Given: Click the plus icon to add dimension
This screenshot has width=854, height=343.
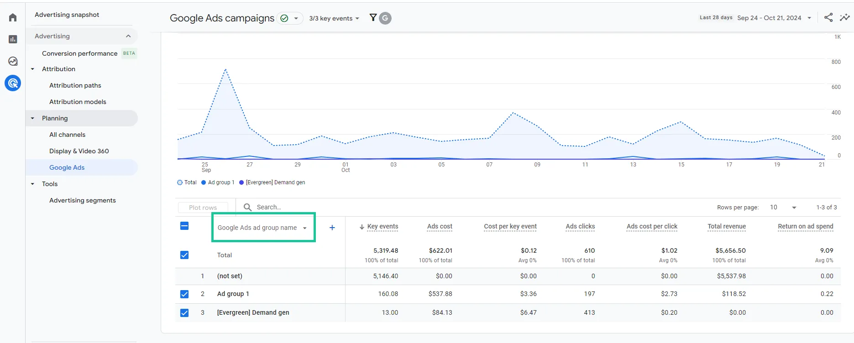Looking at the screenshot, I should pyautogui.click(x=332, y=228).
